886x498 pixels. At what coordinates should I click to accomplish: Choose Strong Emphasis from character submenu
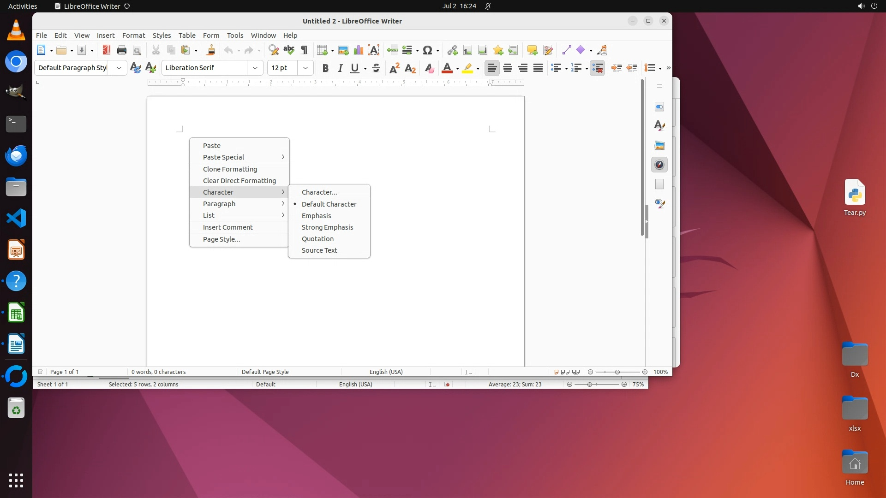(x=327, y=227)
